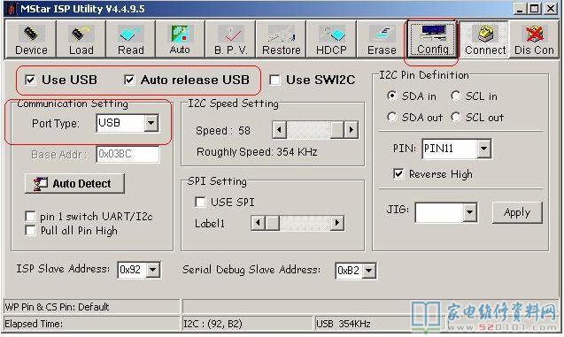
Task: Toggle Auto release USB checkbox
Action: coord(129,80)
